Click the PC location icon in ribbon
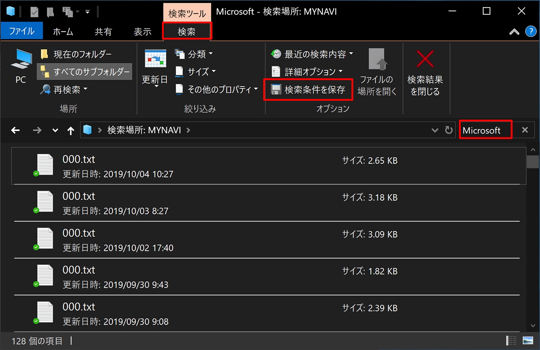 [x=21, y=67]
